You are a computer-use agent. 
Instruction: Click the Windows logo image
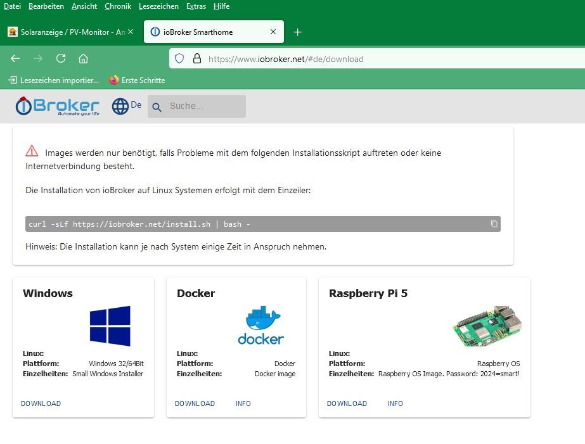[110, 326]
